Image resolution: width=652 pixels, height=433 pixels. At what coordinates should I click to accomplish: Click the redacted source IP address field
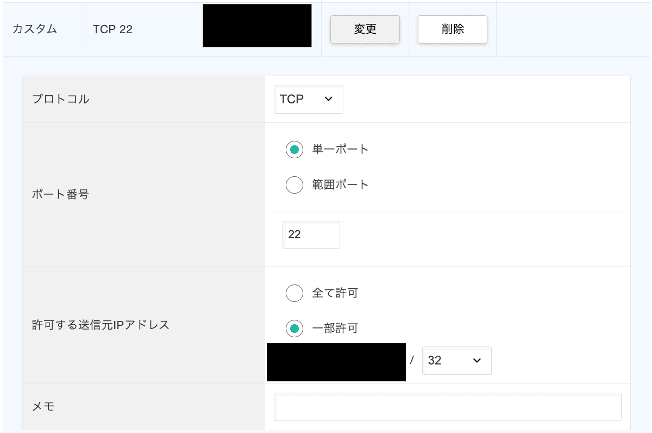(336, 362)
